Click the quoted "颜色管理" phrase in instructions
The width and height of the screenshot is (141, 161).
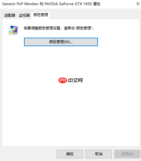[84, 28]
